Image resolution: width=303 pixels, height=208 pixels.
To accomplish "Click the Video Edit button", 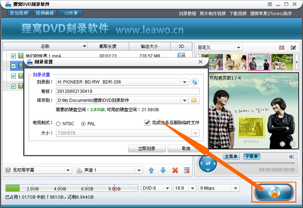I will 45,13.
